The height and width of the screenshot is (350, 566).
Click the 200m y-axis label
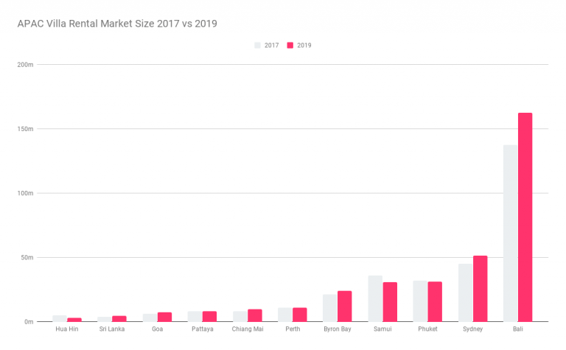pos(25,65)
